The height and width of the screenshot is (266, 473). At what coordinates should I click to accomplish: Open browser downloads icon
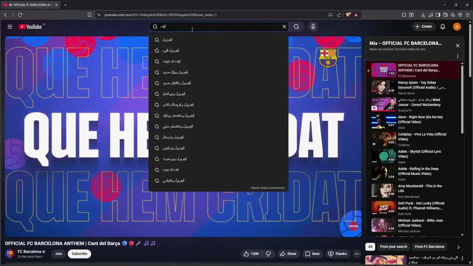point(423,15)
